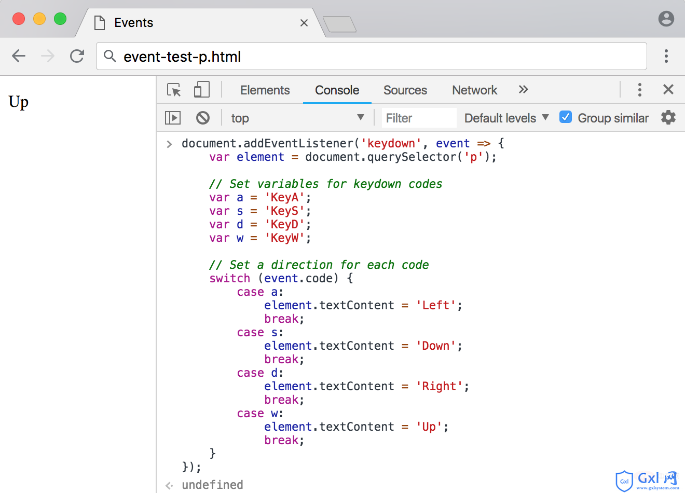Open a new browser tab

[x=339, y=24]
